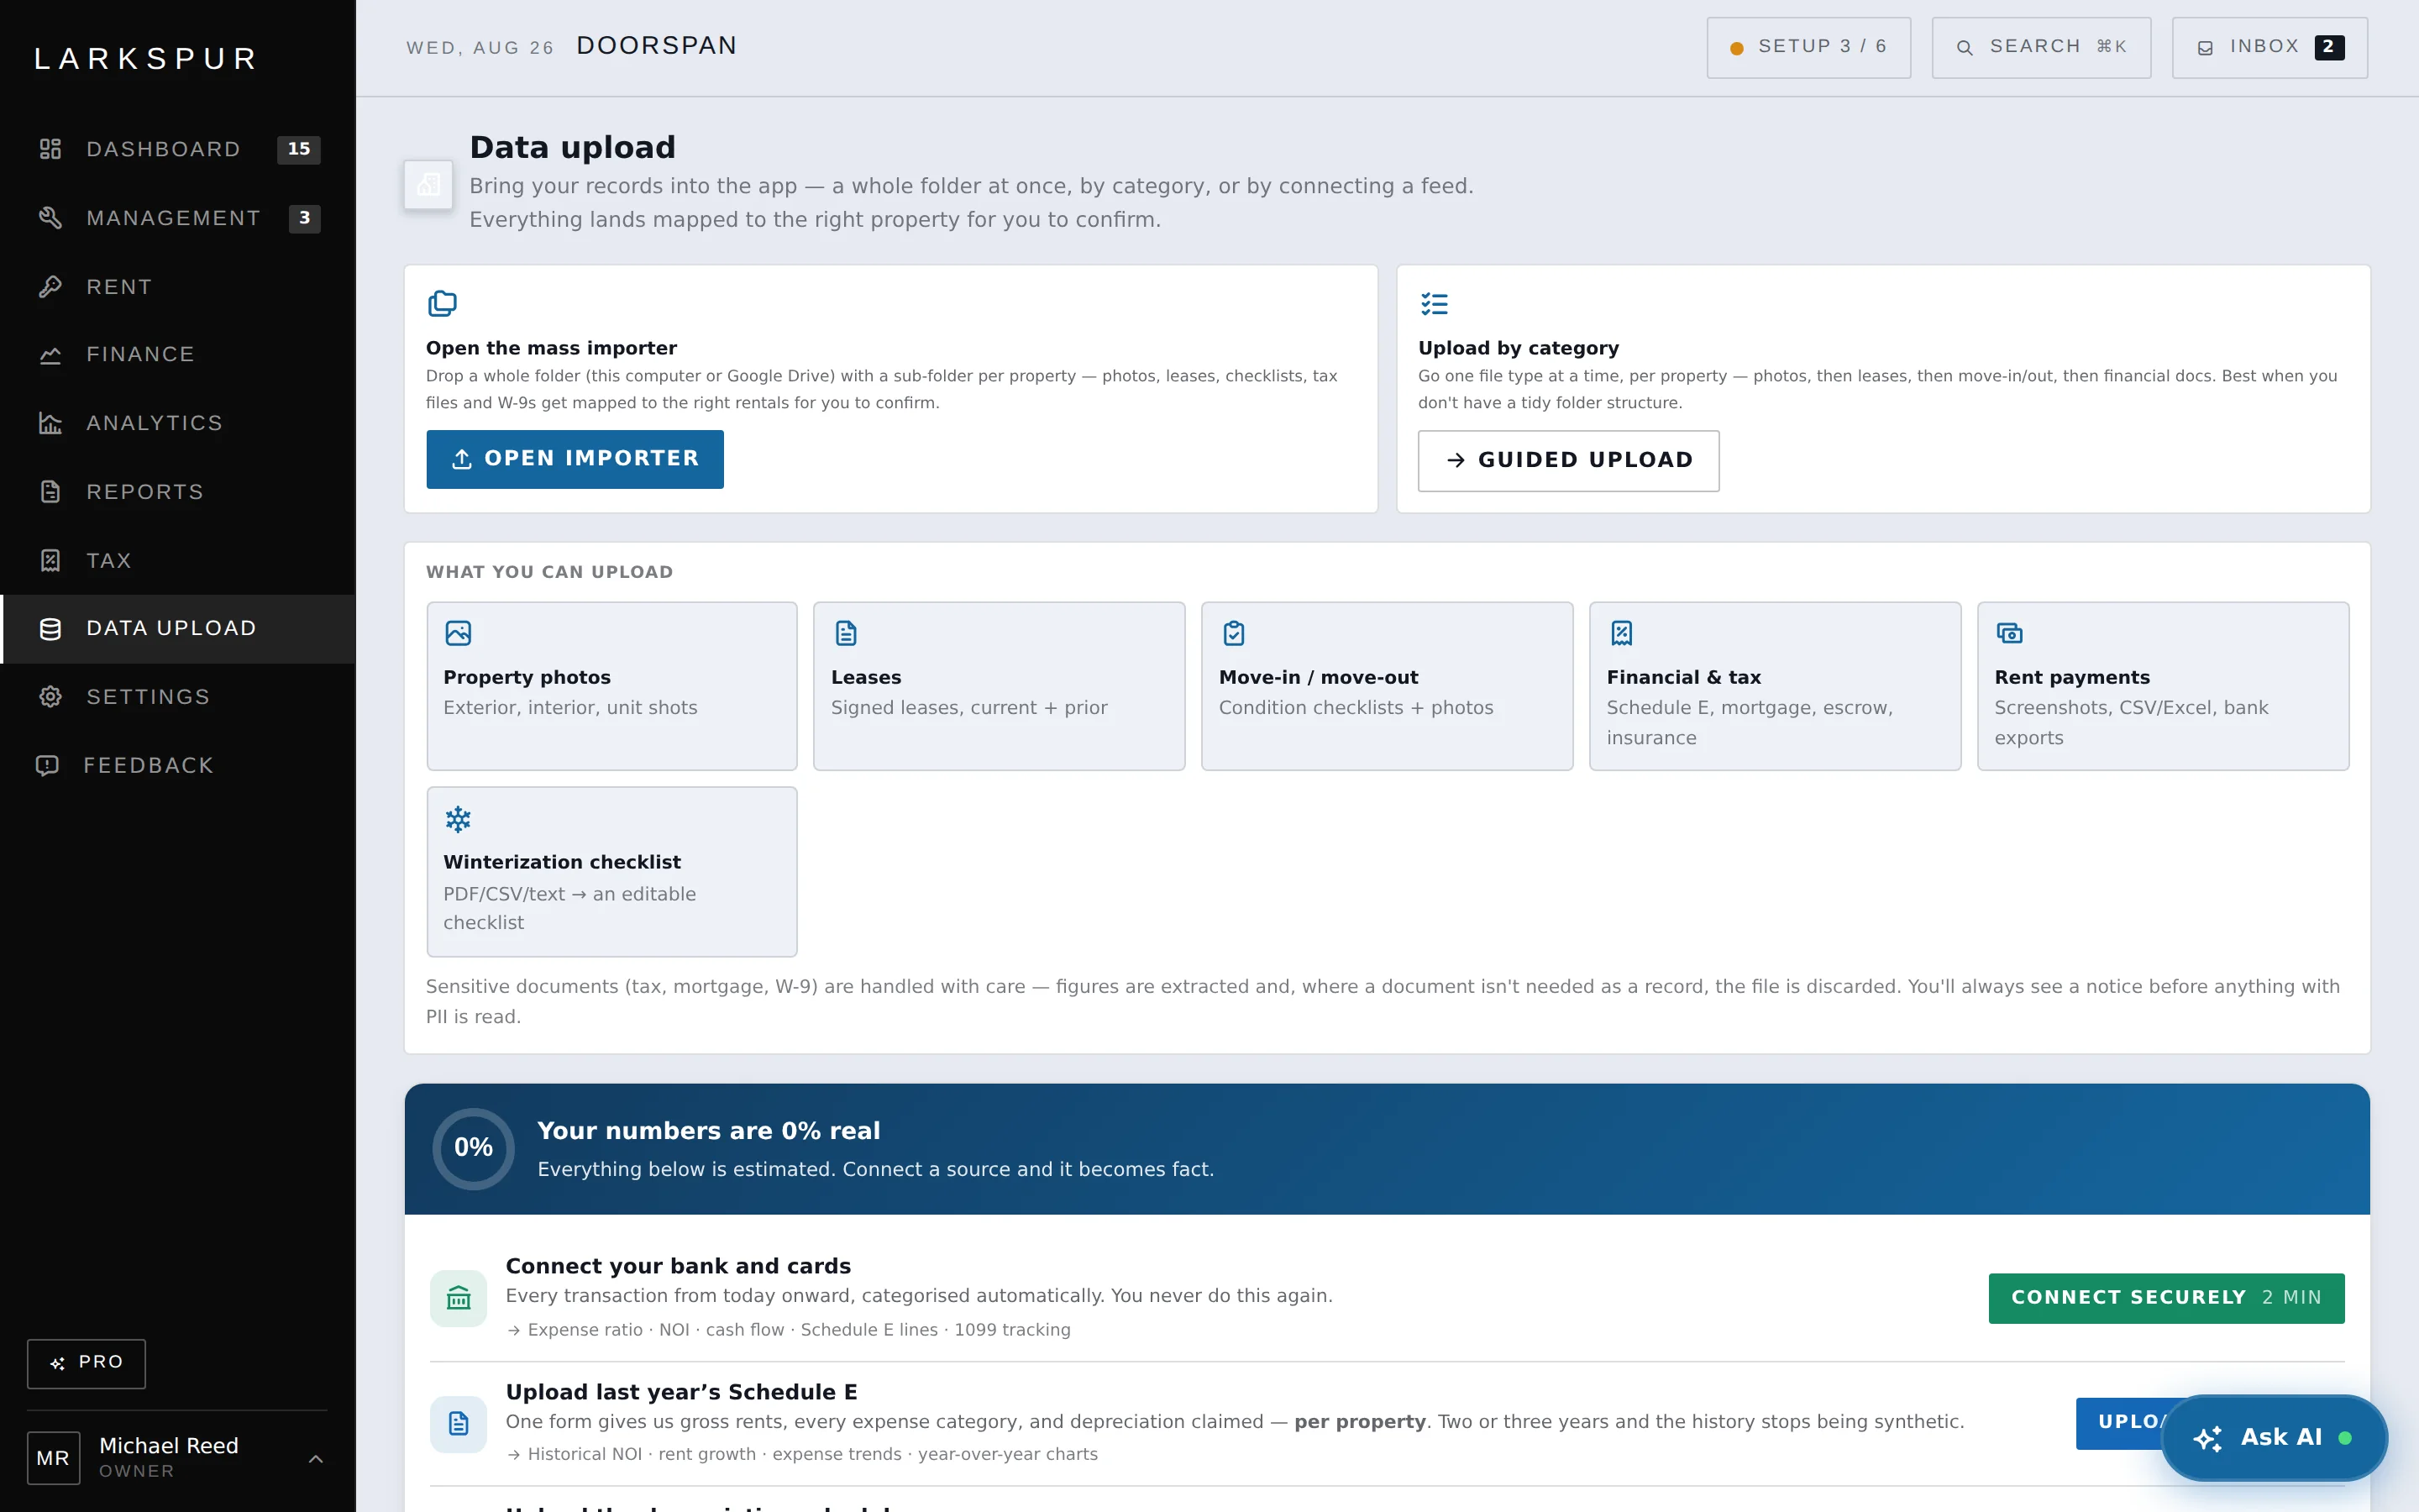The image size is (2419, 1512).
Task: Click the Analytics bar chart icon
Action: (50, 423)
